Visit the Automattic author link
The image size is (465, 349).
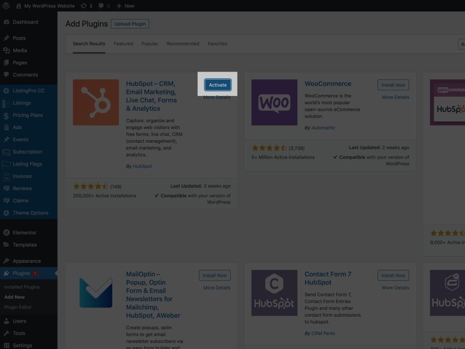point(323,128)
